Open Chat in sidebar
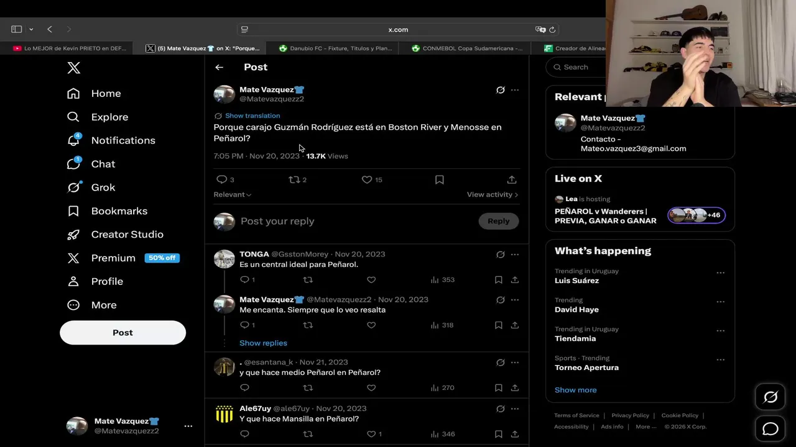The width and height of the screenshot is (796, 447). (91, 164)
